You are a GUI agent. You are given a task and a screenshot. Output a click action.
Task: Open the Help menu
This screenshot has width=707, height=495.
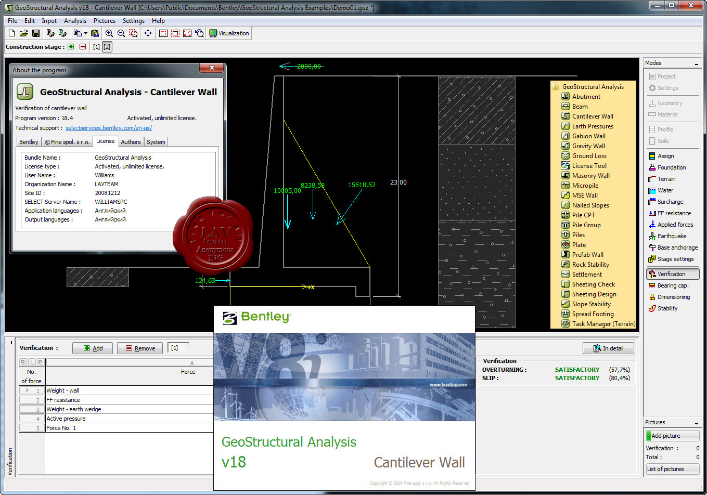click(158, 21)
